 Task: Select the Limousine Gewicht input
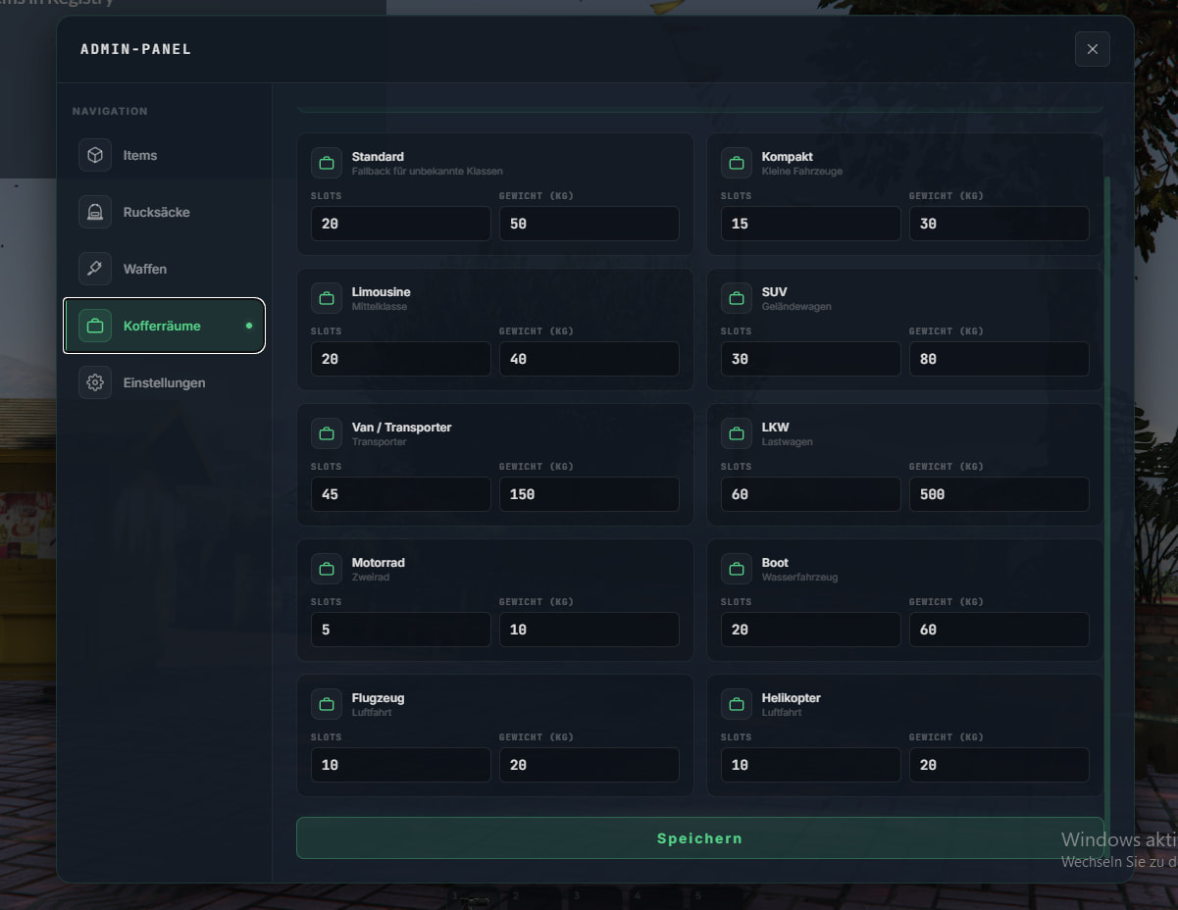589,359
